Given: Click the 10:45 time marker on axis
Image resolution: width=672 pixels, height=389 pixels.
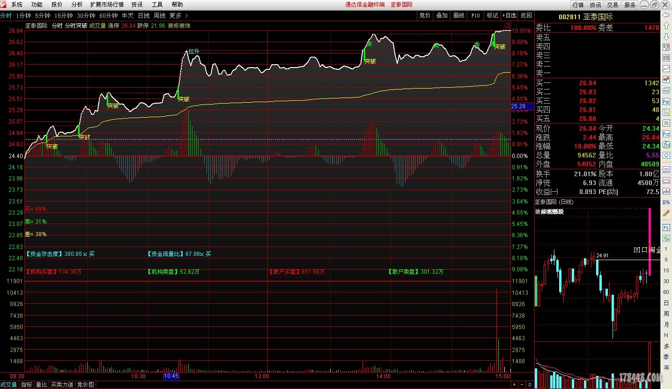Looking at the screenshot, I should point(171,376).
